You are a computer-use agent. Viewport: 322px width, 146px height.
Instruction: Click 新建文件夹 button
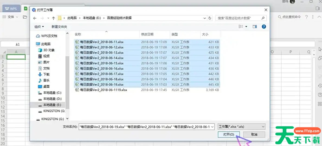59,26
